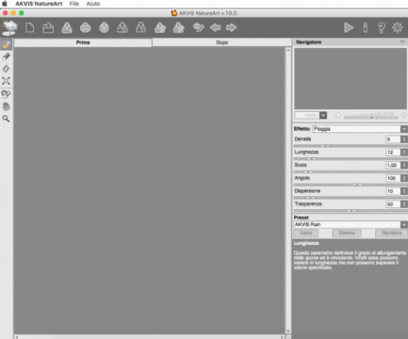This screenshot has height=339, width=408.
Task: Click the Angolo value field showing 100
Action: (x=393, y=178)
